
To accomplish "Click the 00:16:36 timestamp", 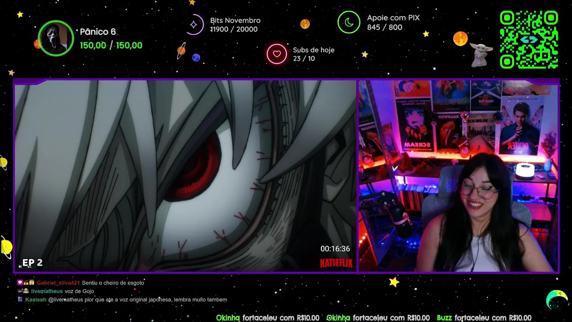I will (335, 249).
